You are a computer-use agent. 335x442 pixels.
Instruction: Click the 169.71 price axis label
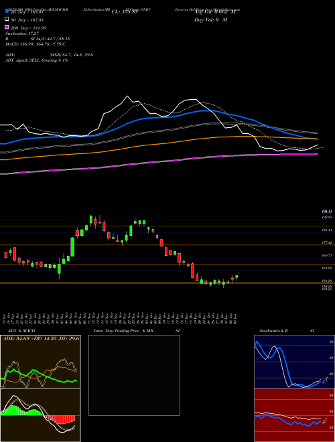327,255
